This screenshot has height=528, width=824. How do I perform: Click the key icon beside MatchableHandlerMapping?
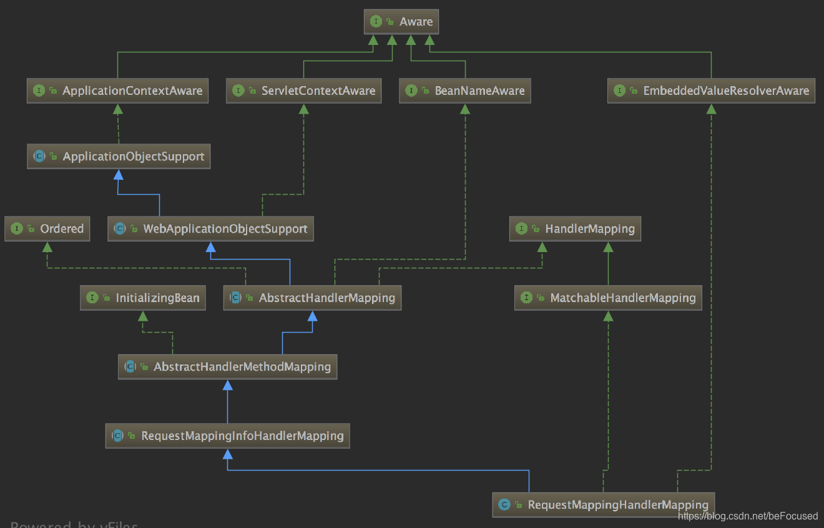(540, 298)
